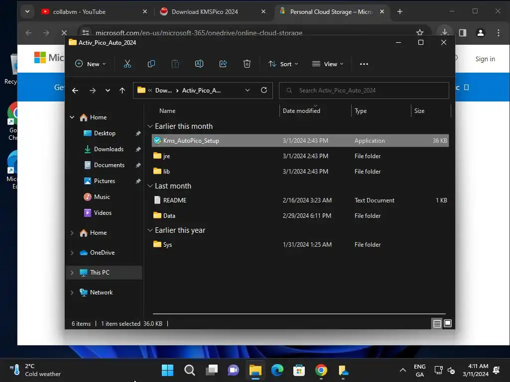The height and width of the screenshot is (382, 510).
Task: Click the Search Activ_Pico_Auto_2024 field
Action: (x=364, y=91)
